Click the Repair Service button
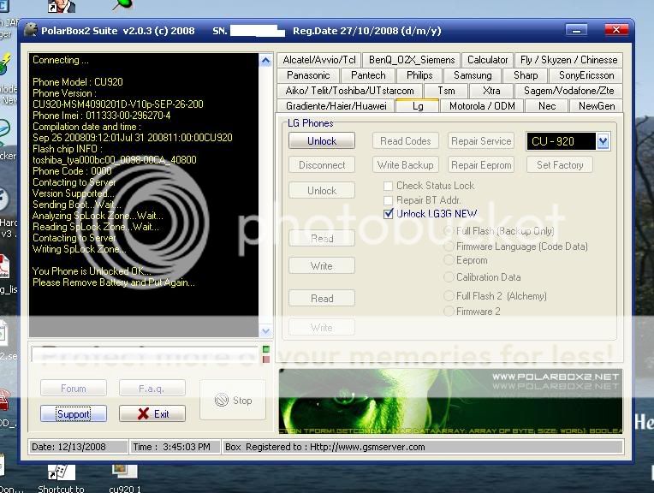The image size is (654, 493). 481,141
